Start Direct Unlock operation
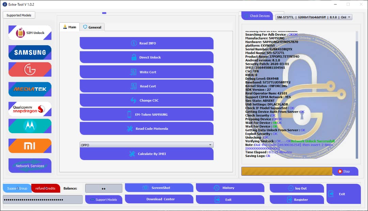368x211 pixels. pos(147,57)
